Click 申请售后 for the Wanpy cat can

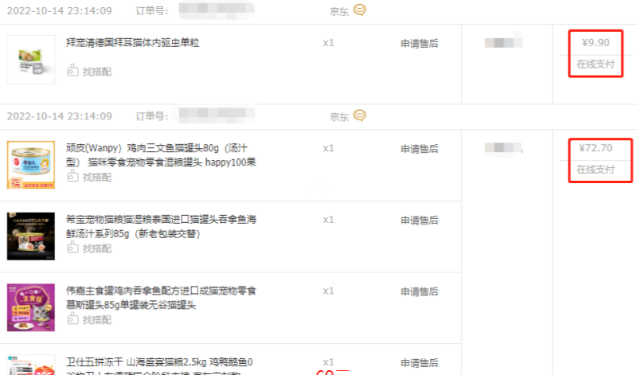tap(420, 149)
